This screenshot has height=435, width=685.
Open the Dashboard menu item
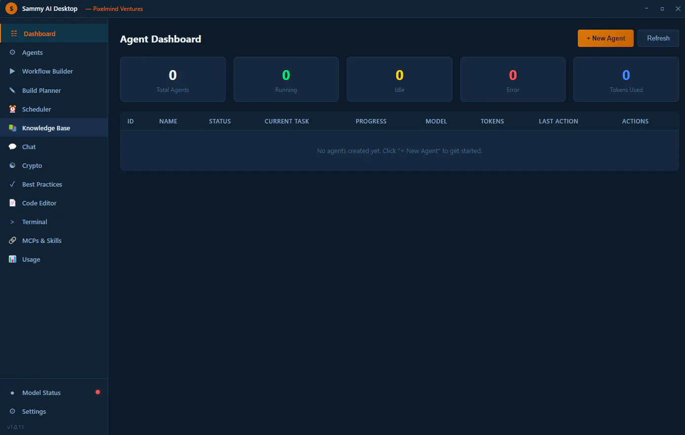(x=54, y=34)
